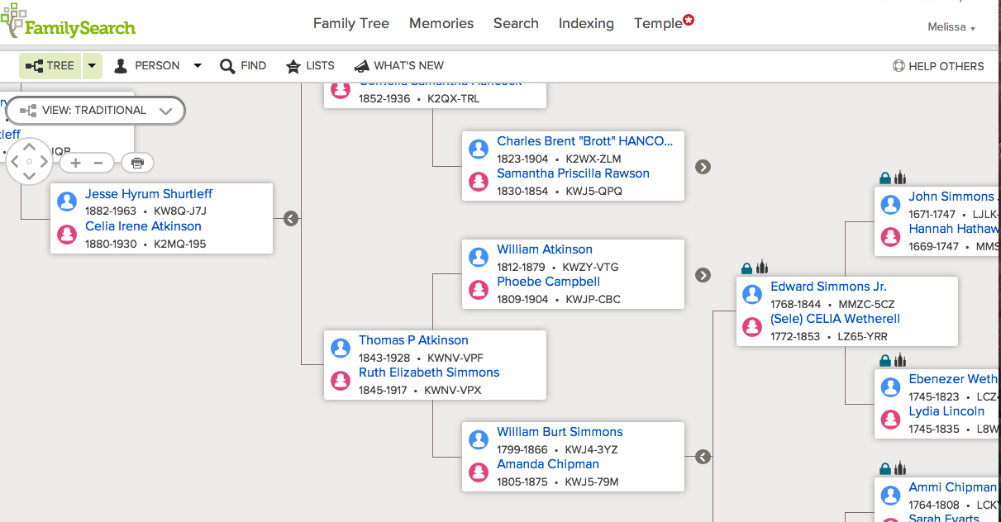This screenshot has height=522, width=1001.
Task: Zoom in with the plus button
Action: tap(76, 163)
